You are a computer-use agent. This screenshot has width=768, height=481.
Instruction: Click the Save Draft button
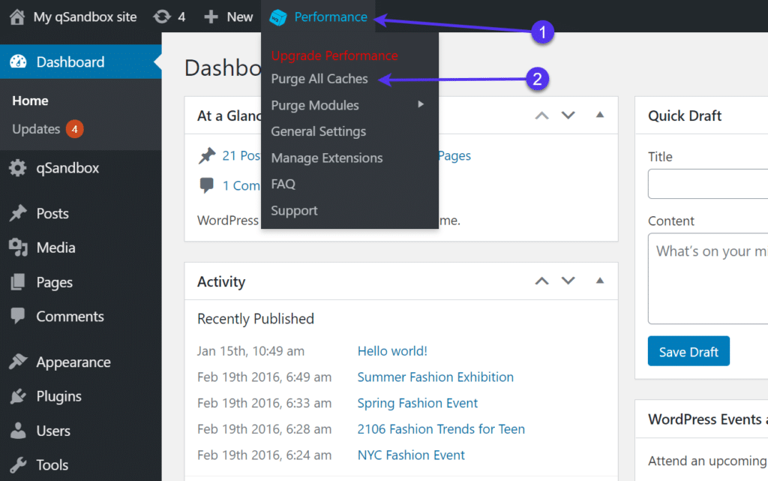pyautogui.click(x=688, y=350)
